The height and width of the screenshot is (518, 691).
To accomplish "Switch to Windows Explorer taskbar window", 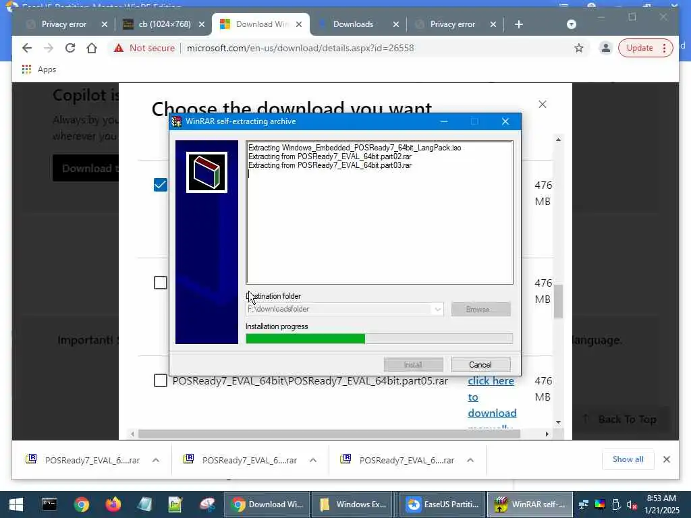I will (x=354, y=505).
